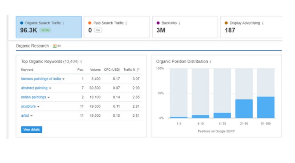This screenshot has width=295, height=163.
Task: Select the Backlinks card
Action: (185, 27)
